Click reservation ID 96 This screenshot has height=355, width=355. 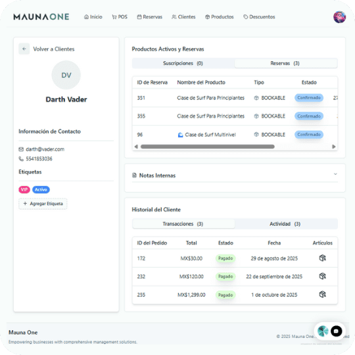click(140, 135)
